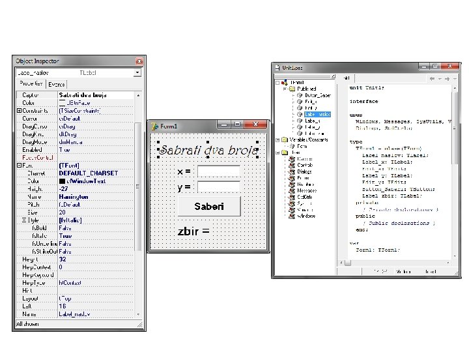Click the fsItalic value True
This screenshot has width=469, height=352.
click(x=65, y=236)
